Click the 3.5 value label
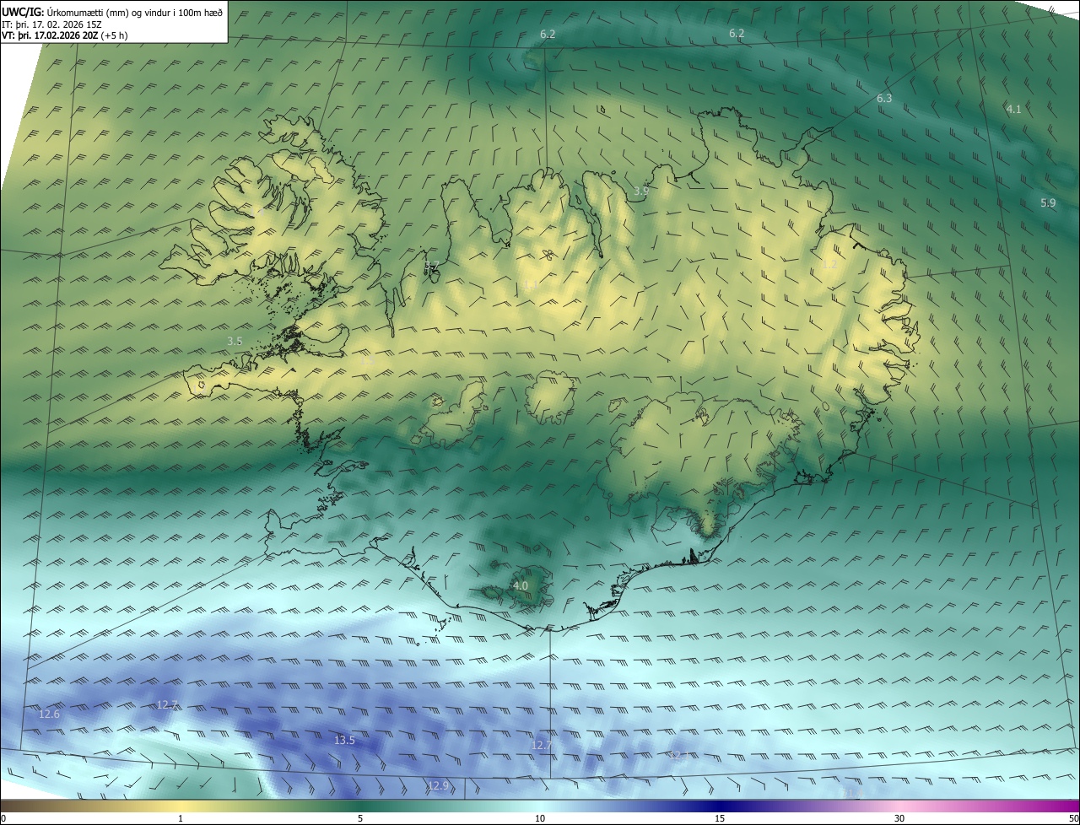1080x825 pixels. click(x=235, y=342)
